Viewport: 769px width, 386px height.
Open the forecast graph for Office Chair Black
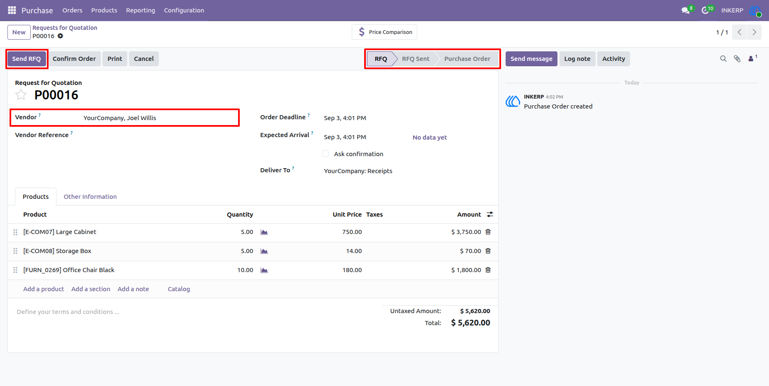pos(264,270)
